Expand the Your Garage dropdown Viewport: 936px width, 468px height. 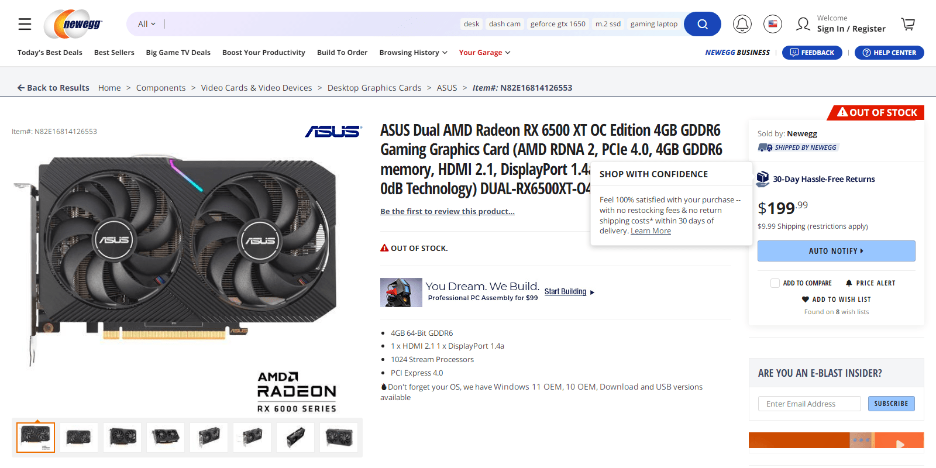tap(484, 53)
